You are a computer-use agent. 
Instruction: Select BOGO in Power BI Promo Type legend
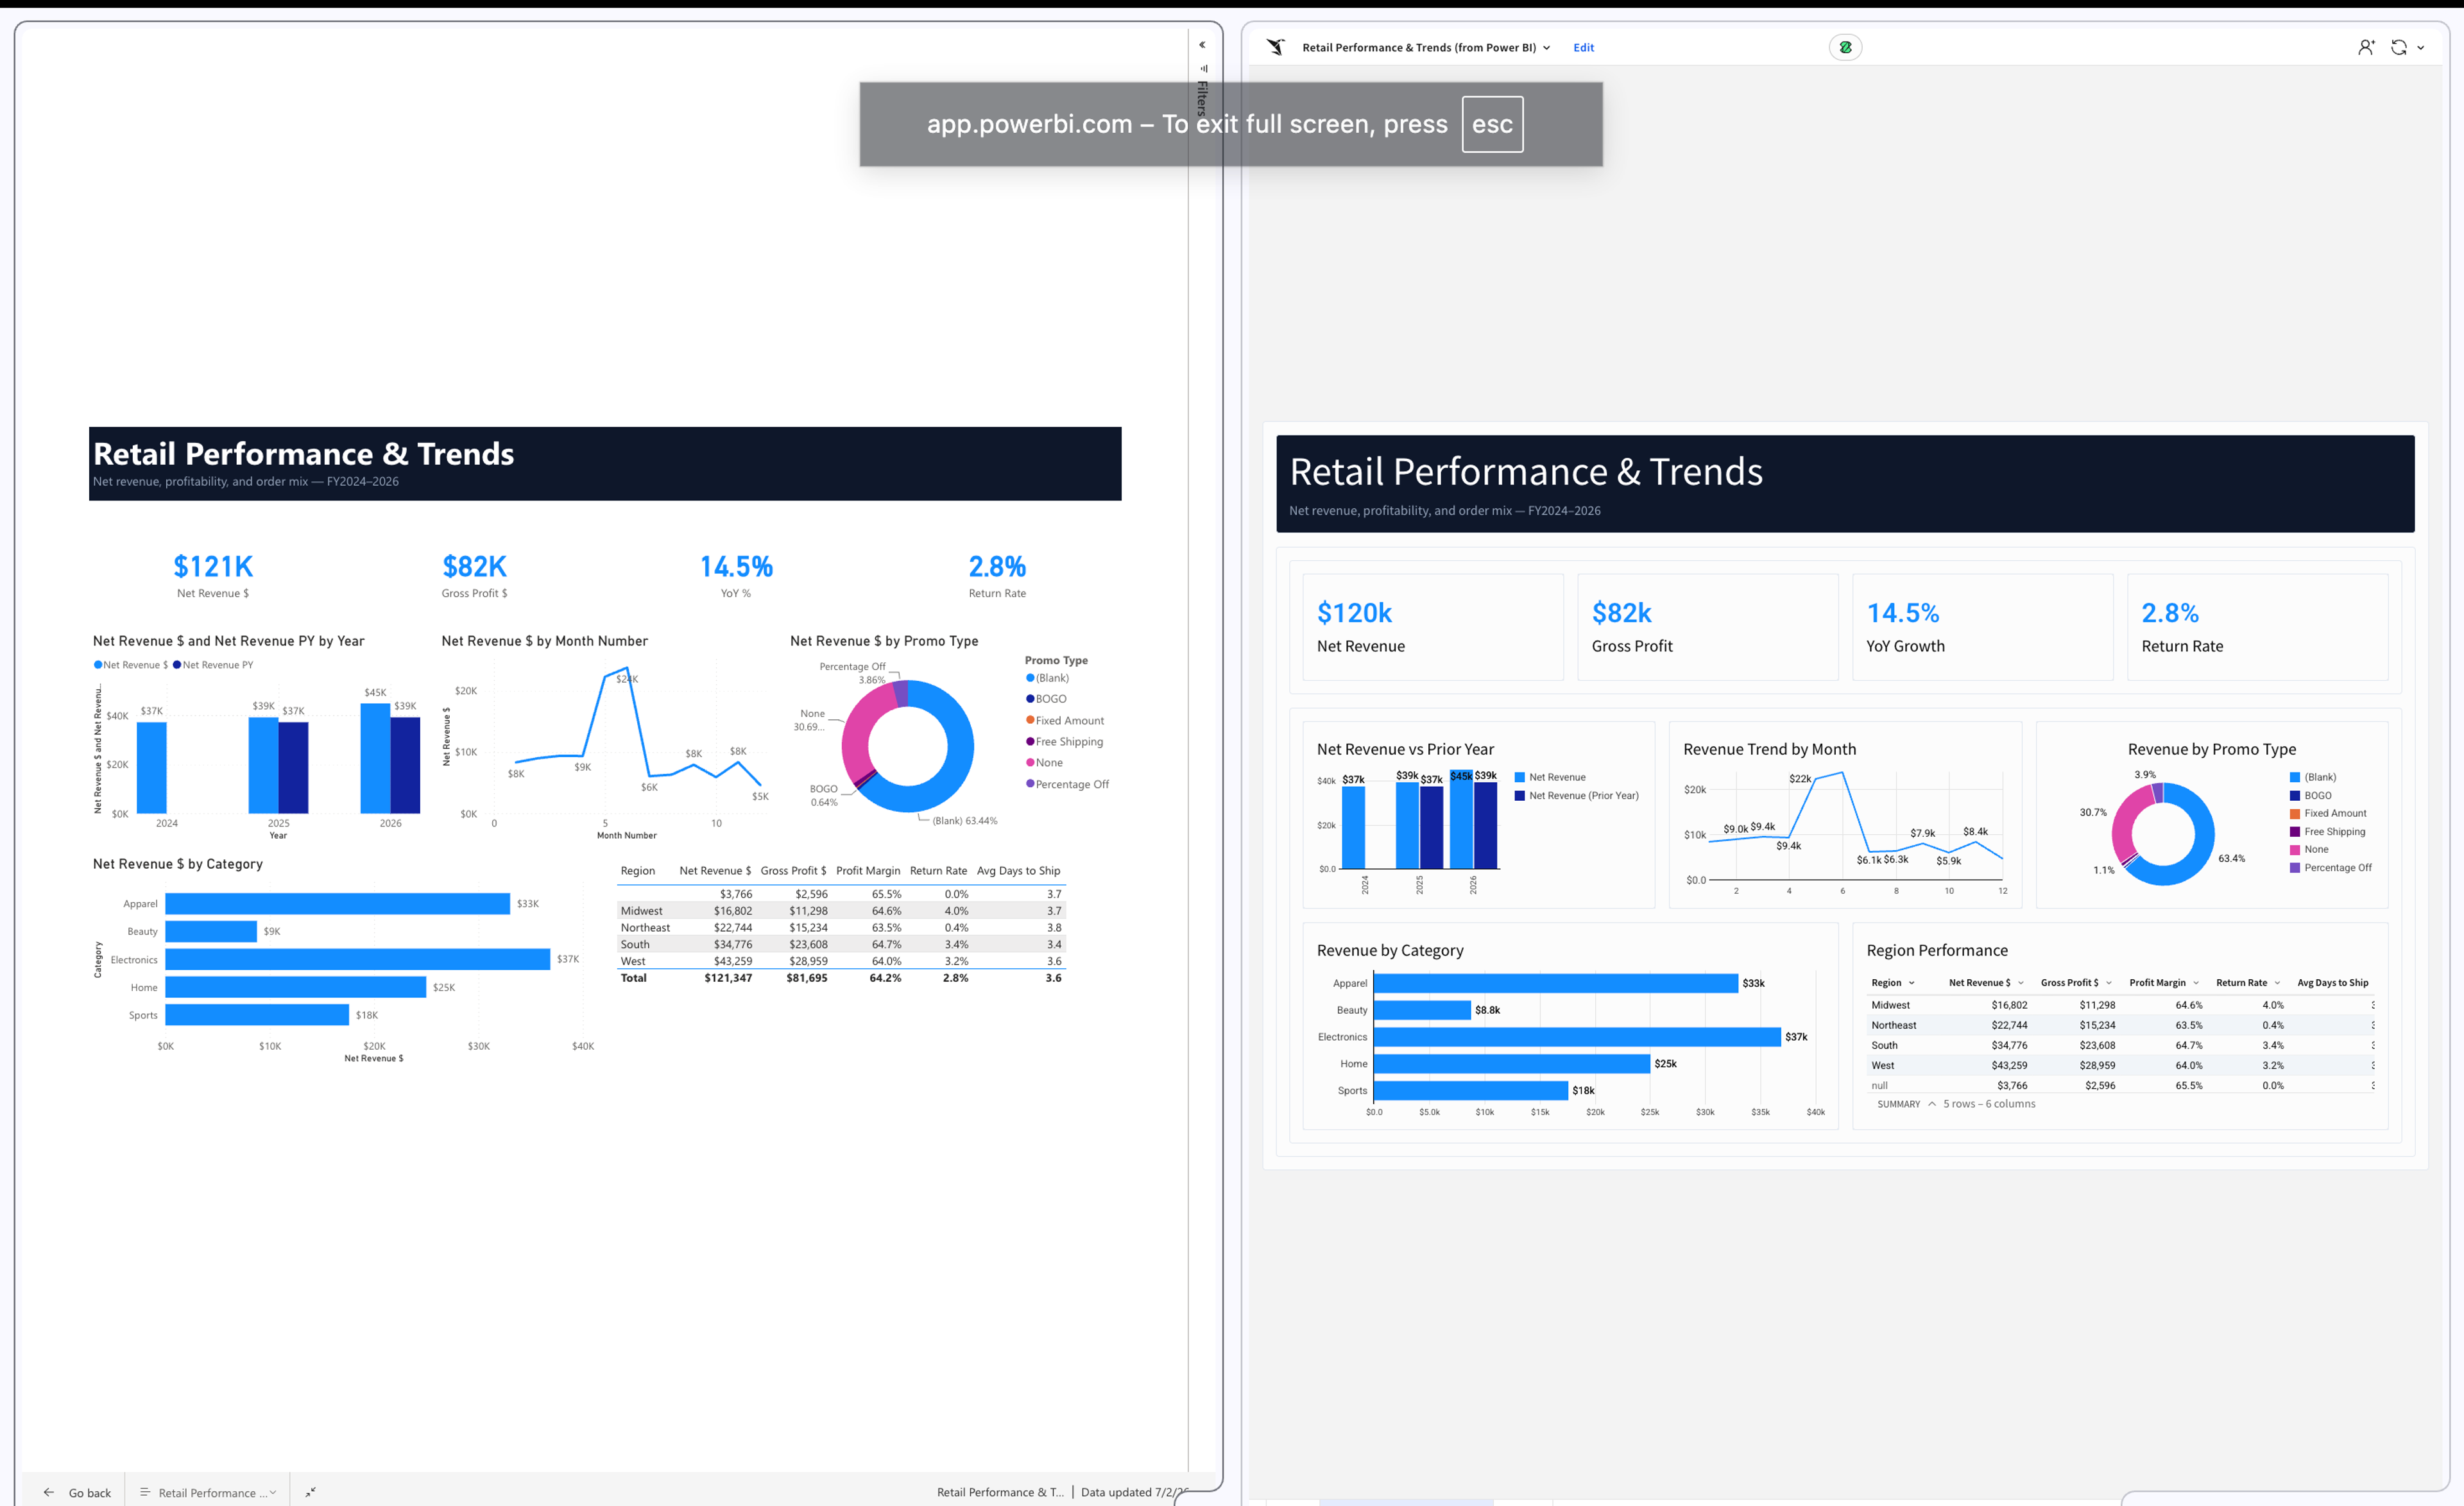[x=1046, y=699]
